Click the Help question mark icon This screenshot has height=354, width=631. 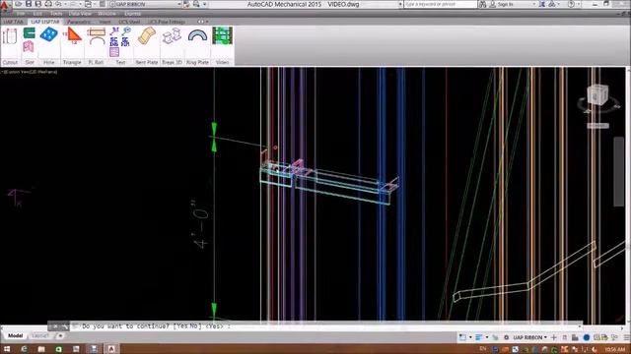pos(571,4)
